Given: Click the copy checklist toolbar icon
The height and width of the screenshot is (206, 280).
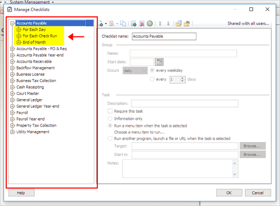Looking at the screenshot, I should 123,24.
